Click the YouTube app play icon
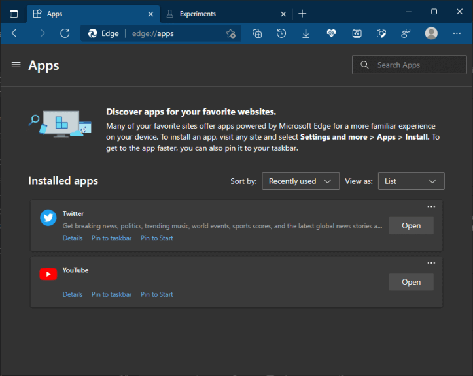 [48, 274]
